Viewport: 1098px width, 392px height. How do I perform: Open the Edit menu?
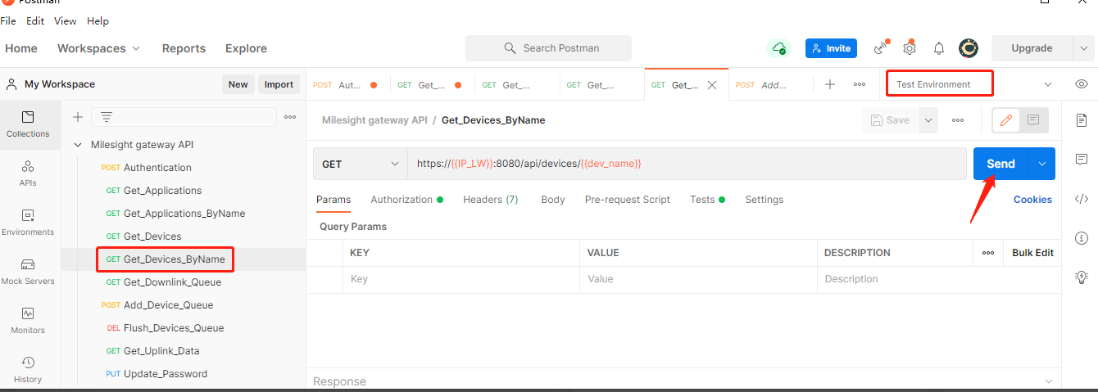pos(35,21)
